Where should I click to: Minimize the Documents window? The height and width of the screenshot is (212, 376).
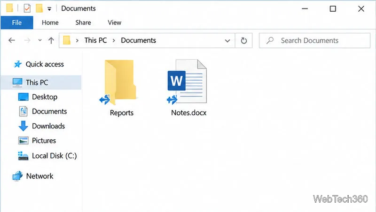pyautogui.click(x=305, y=9)
